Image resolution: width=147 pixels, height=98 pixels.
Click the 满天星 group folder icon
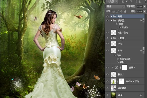tap(115, 21)
